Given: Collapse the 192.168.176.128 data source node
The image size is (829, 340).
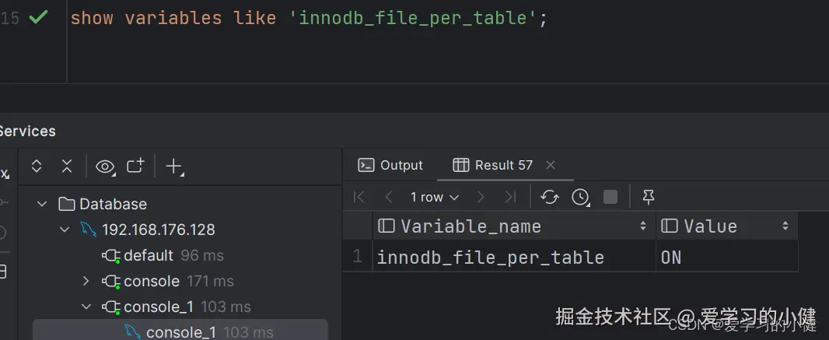Looking at the screenshot, I should pos(65,230).
